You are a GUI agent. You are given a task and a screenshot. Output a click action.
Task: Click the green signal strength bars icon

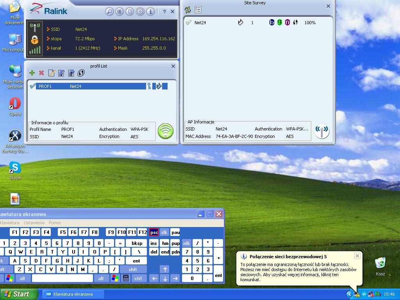point(35,50)
